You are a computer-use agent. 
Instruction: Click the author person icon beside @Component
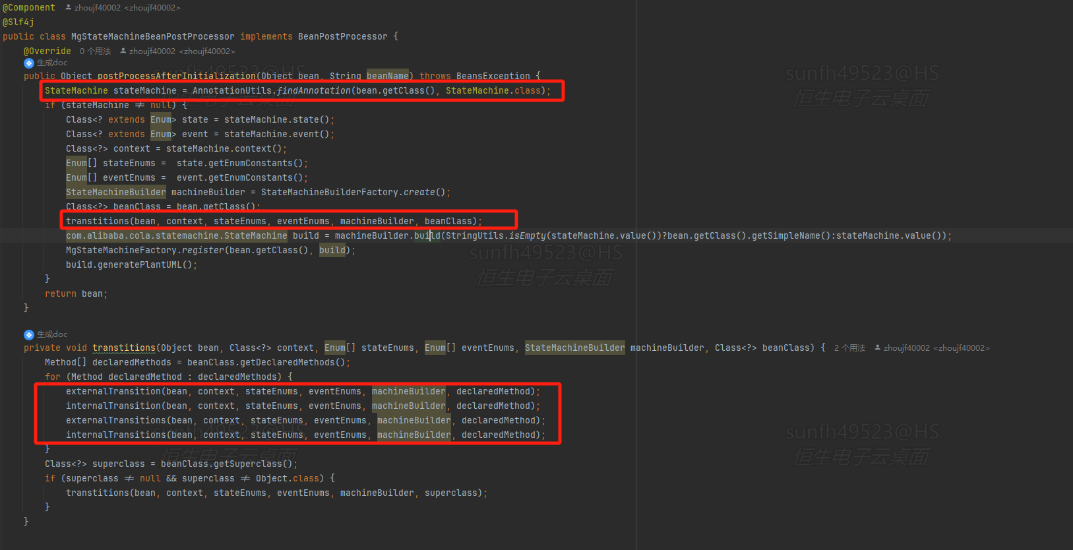[68, 7]
